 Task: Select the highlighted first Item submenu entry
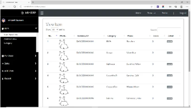(18, 35)
